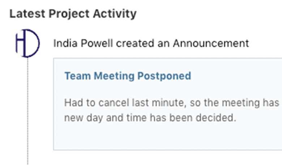The image size is (282, 165).
Task: Click the dotted timeline line below avatar
Action: [27, 109]
